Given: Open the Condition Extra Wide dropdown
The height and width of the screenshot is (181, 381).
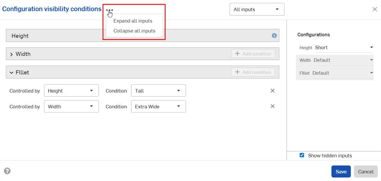Looking at the screenshot, I should (158, 106).
